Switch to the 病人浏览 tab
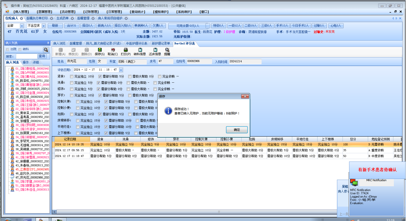The image size is (406, 221). [59, 43]
